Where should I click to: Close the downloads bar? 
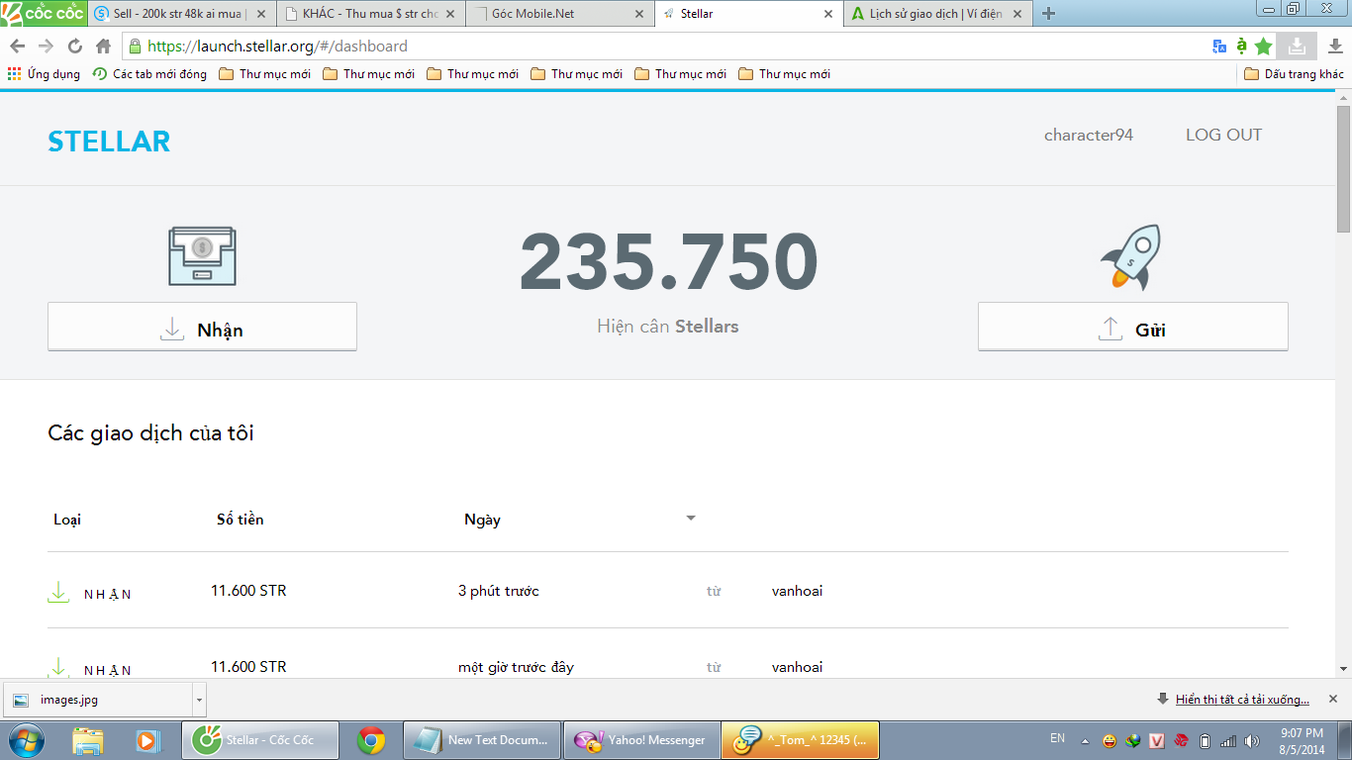click(1333, 699)
